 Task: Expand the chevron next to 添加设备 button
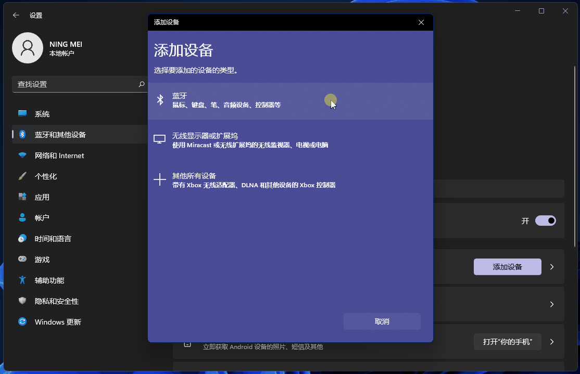click(x=552, y=267)
